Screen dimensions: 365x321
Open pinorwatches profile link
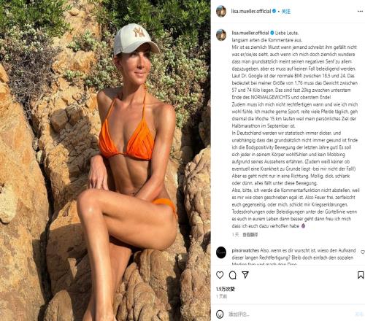coord(245,250)
